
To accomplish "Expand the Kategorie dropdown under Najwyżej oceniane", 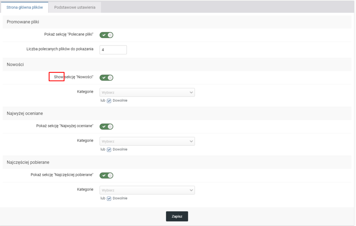I will pos(147,141).
